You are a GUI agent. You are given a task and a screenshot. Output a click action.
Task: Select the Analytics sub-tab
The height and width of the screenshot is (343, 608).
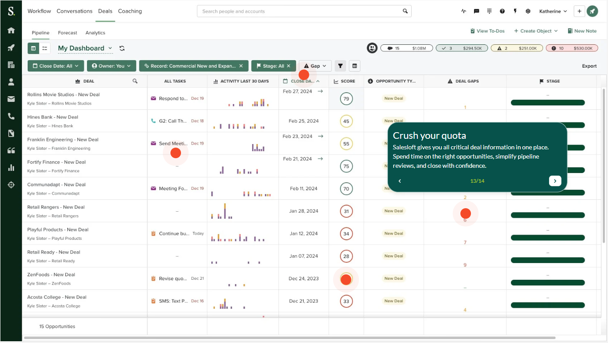pos(95,32)
